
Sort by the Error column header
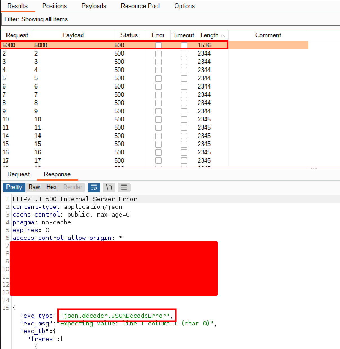tap(158, 35)
